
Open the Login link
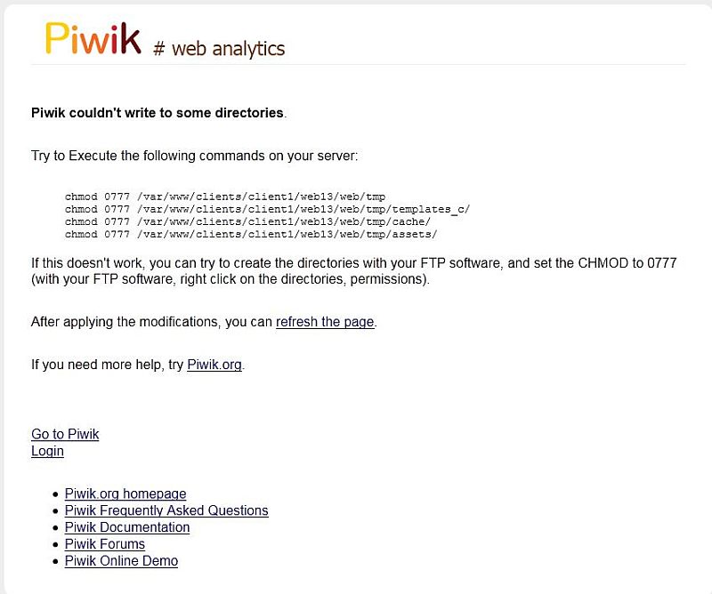47,451
